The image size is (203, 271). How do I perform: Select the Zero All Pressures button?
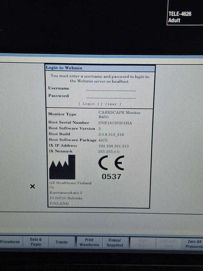pos(193,244)
